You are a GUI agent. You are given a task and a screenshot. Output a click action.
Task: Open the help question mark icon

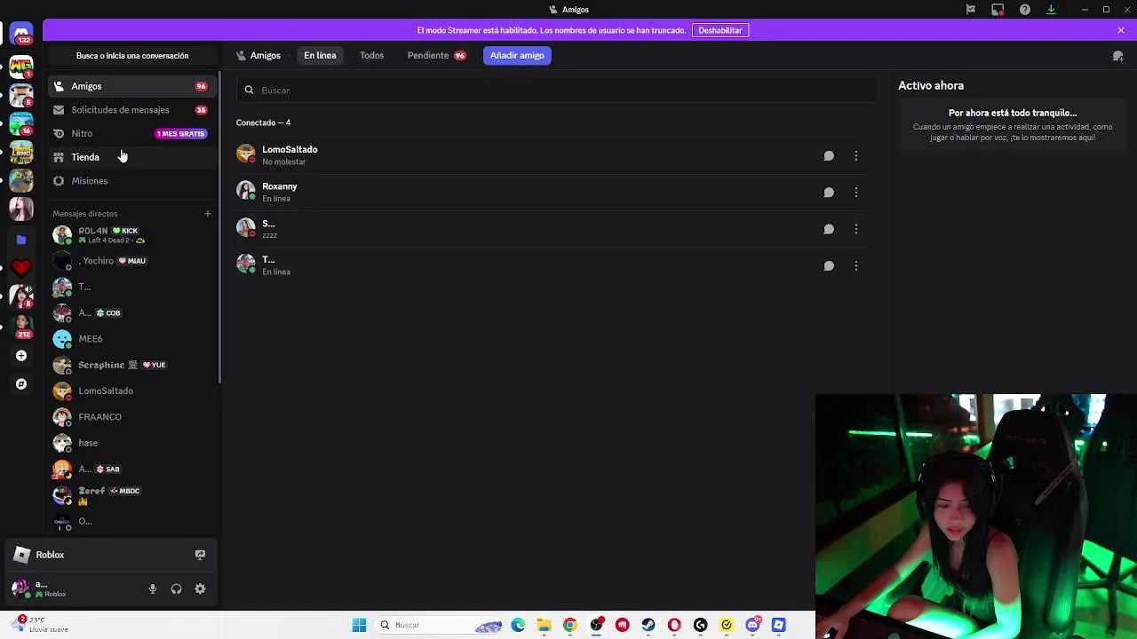(1025, 10)
